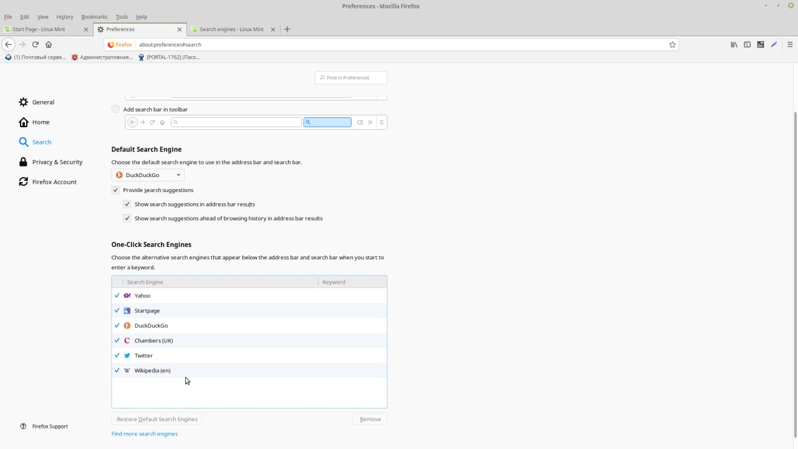Click the save/screenshot extension icon in toolbar

(761, 44)
